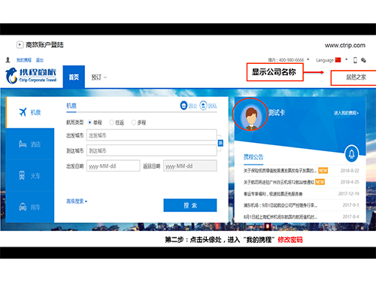The width and height of the screenshot is (376, 282).
Task: Click the mobile phone icon in the top bar
Action: (x=355, y=60)
